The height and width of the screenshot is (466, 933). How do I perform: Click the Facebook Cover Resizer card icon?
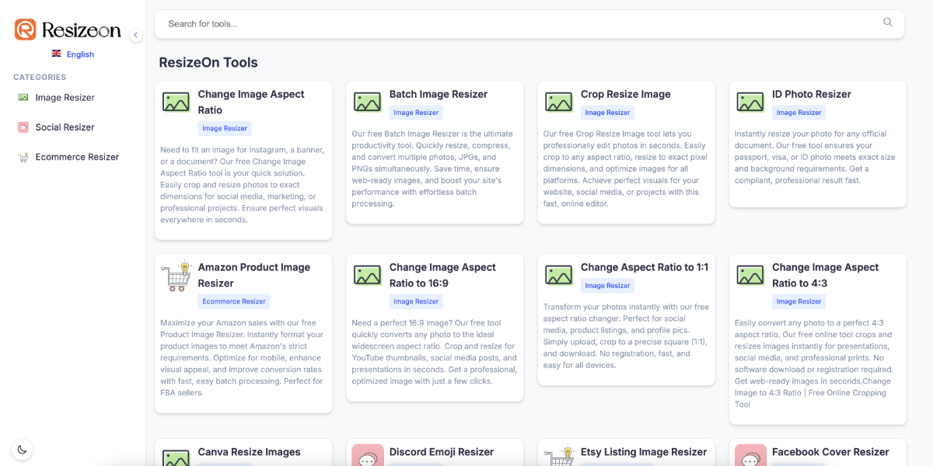[750, 455]
